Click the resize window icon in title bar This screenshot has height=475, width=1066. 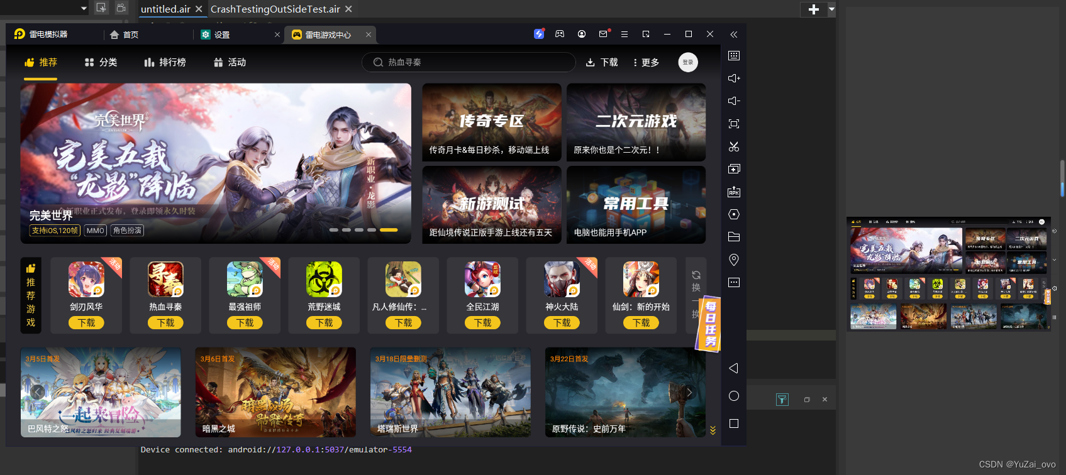point(646,34)
